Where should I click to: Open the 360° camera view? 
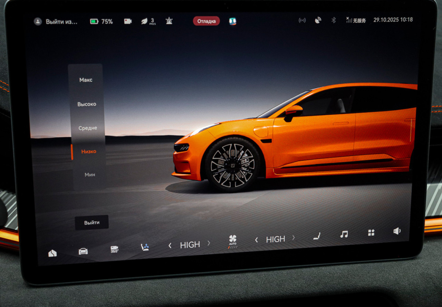pyautogui.click(x=114, y=249)
